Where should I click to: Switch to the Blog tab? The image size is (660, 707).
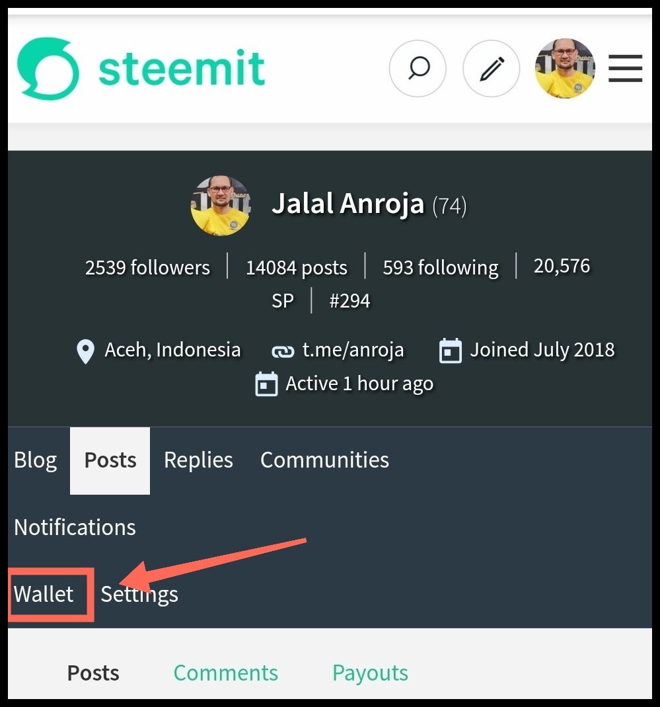[36, 460]
